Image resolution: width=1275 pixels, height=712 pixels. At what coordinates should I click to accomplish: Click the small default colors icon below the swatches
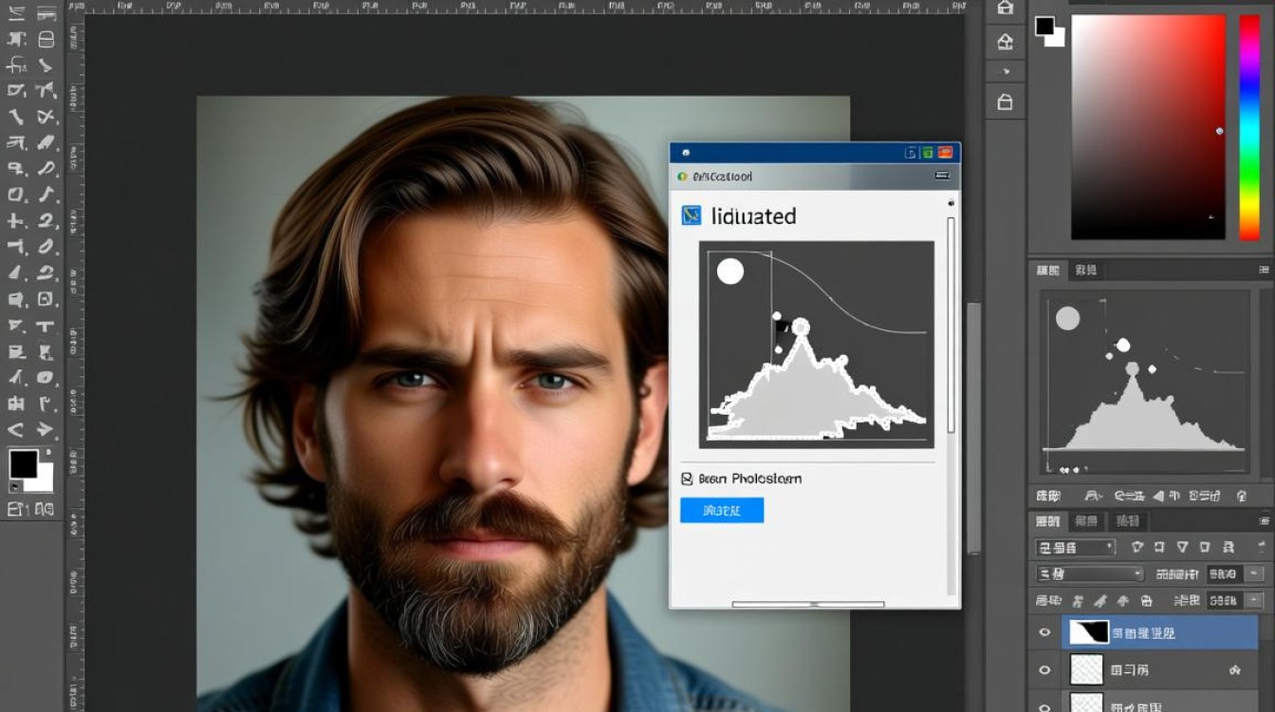point(13,487)
